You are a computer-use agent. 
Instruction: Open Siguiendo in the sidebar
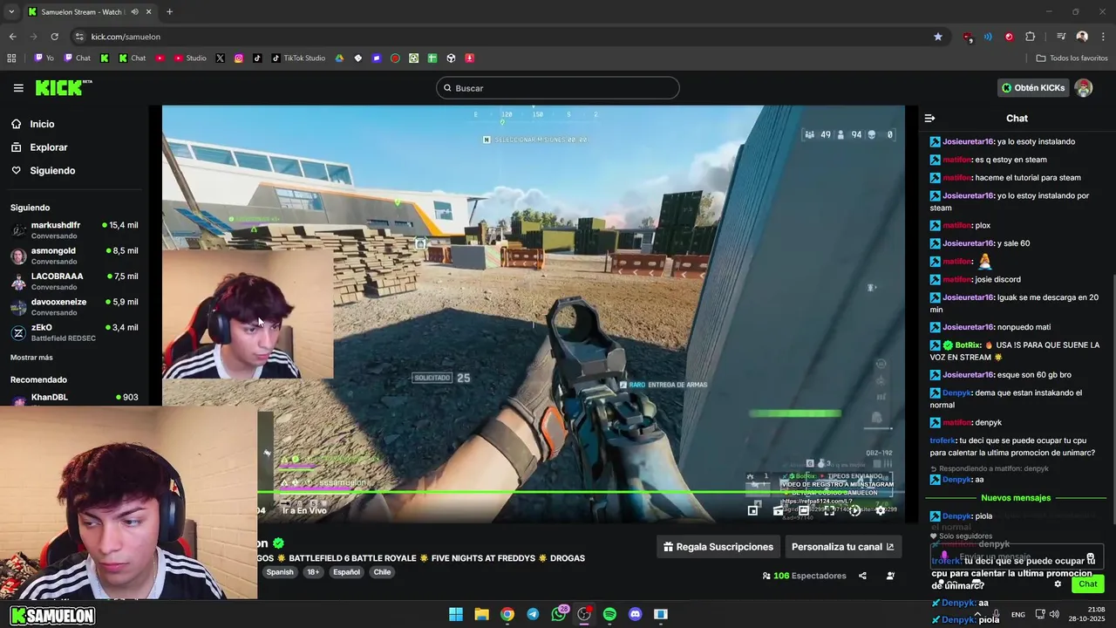pyautogui.click(x=52, y=171)
